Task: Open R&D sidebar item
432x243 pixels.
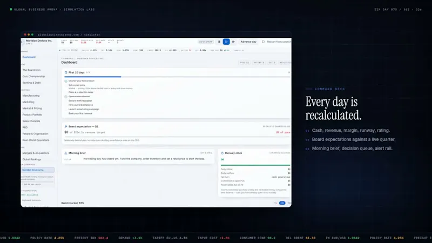Action: 25,127
